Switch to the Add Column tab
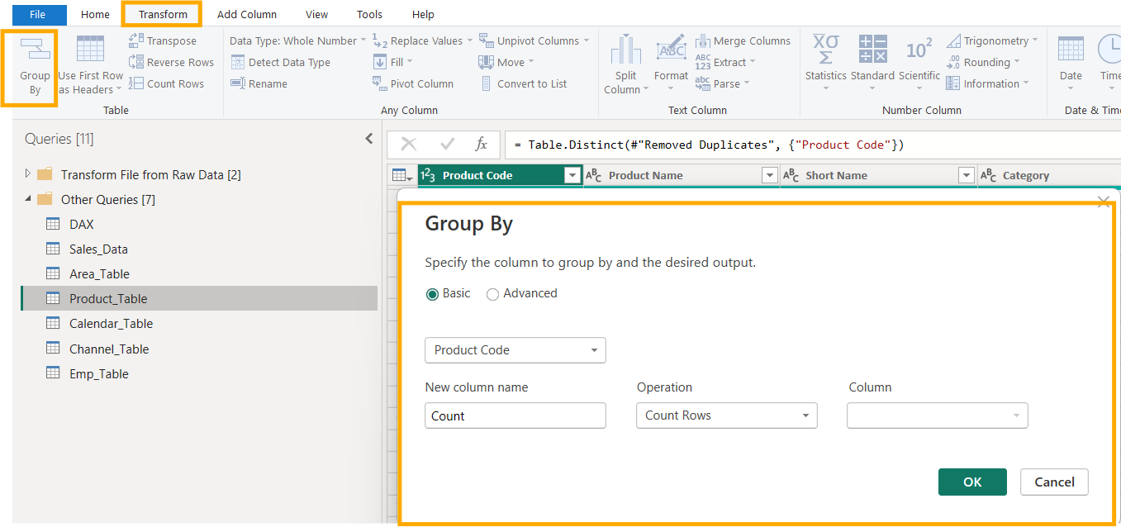The height and width of the screenshot is (527, 1121). [247, 14]
